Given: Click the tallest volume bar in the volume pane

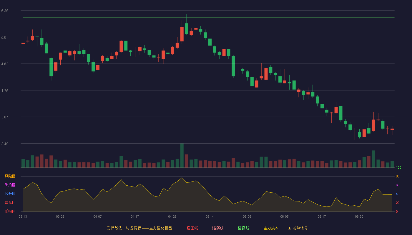Looking at the screenshot, I should pos(182,155).
